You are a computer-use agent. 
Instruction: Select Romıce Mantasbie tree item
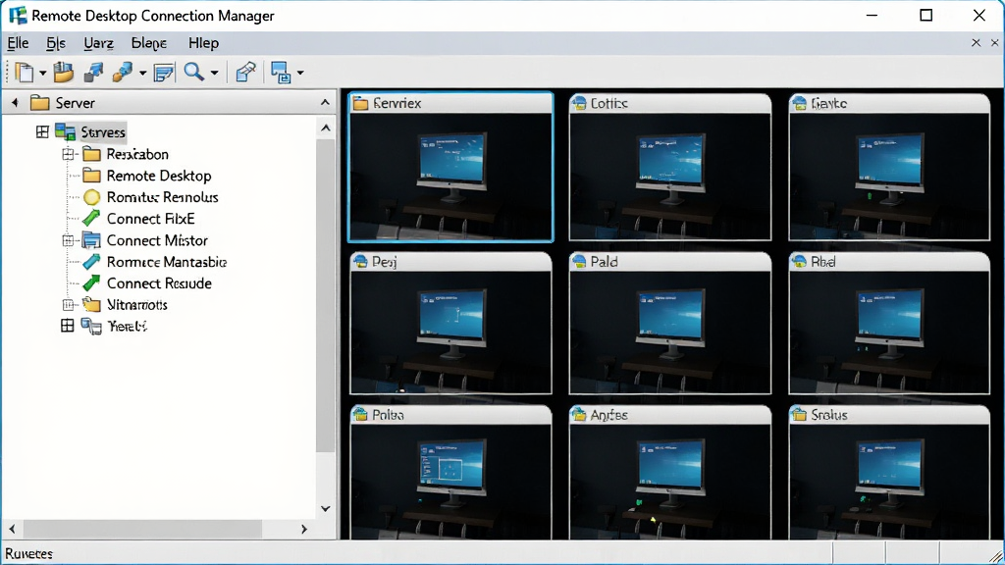tap(167, 262)
